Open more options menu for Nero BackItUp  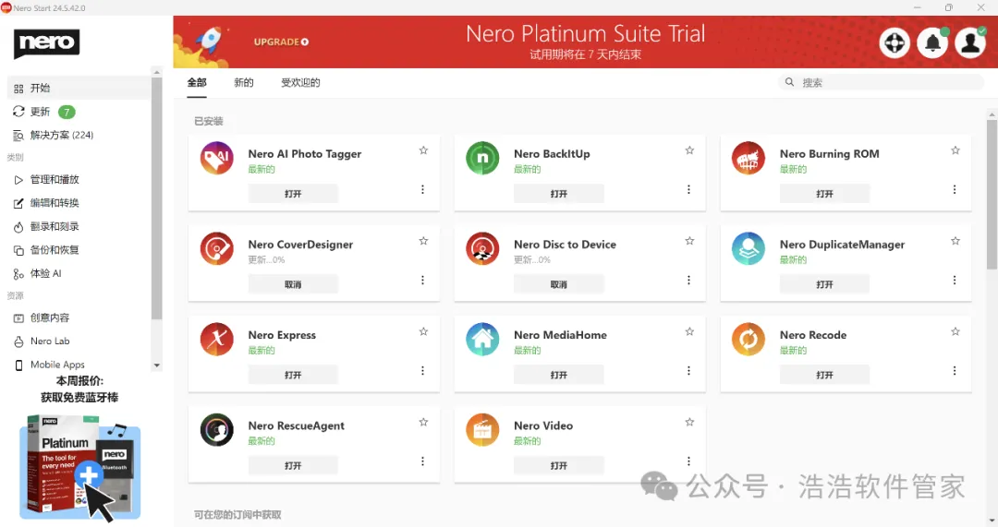click(x=688, y=189)
